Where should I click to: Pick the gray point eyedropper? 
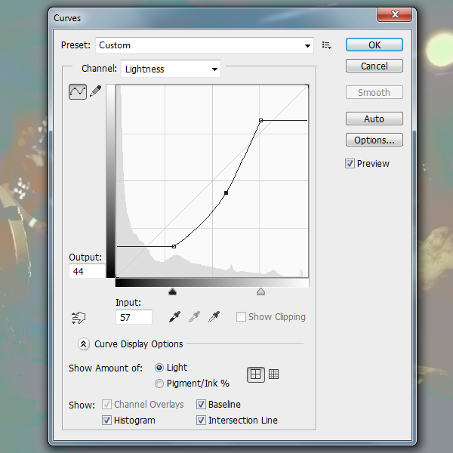tap(195, 316)
